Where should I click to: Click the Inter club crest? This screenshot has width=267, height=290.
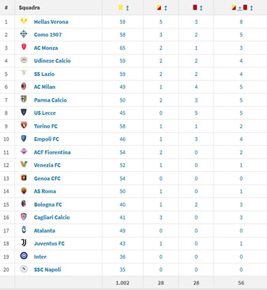pyautogui.click(x=24, y=256)
